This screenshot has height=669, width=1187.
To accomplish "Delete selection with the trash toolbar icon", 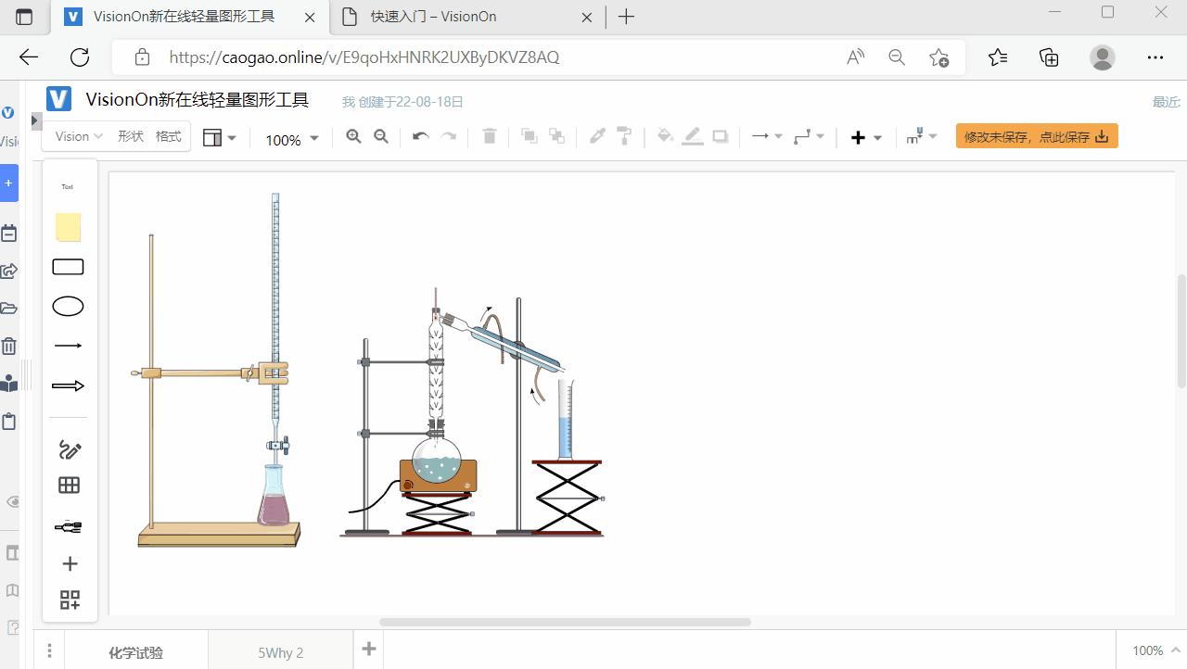I will click(489, 135).
